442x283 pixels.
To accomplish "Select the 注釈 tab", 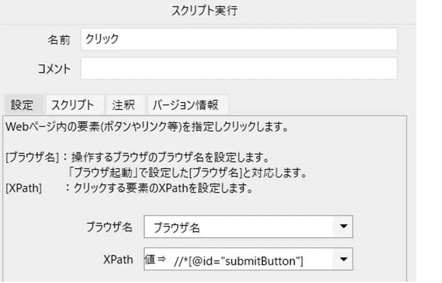I will (123, 105).
